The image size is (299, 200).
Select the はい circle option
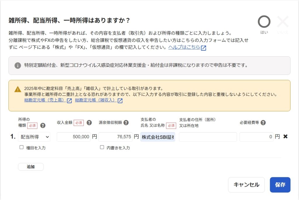pos(264,22)
